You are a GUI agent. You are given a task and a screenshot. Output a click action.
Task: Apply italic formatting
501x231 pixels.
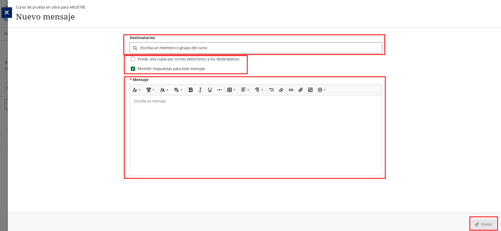200,90
